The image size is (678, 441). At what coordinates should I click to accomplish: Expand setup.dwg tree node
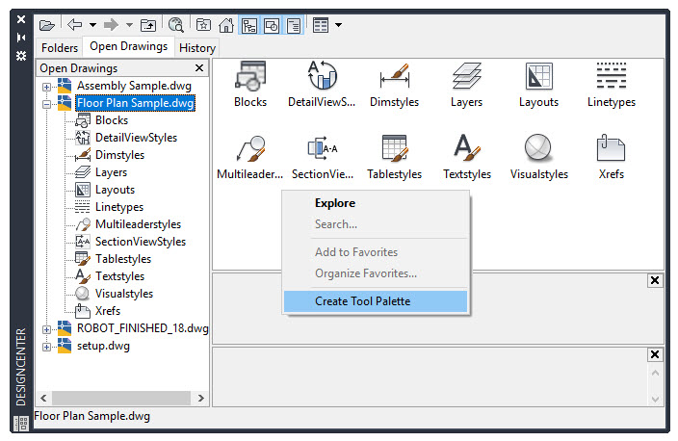pos(46,347)
